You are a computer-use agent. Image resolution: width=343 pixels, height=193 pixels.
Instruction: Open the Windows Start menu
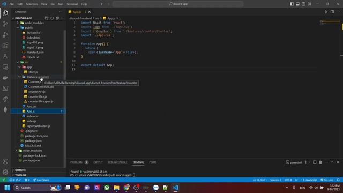point(7,188)
